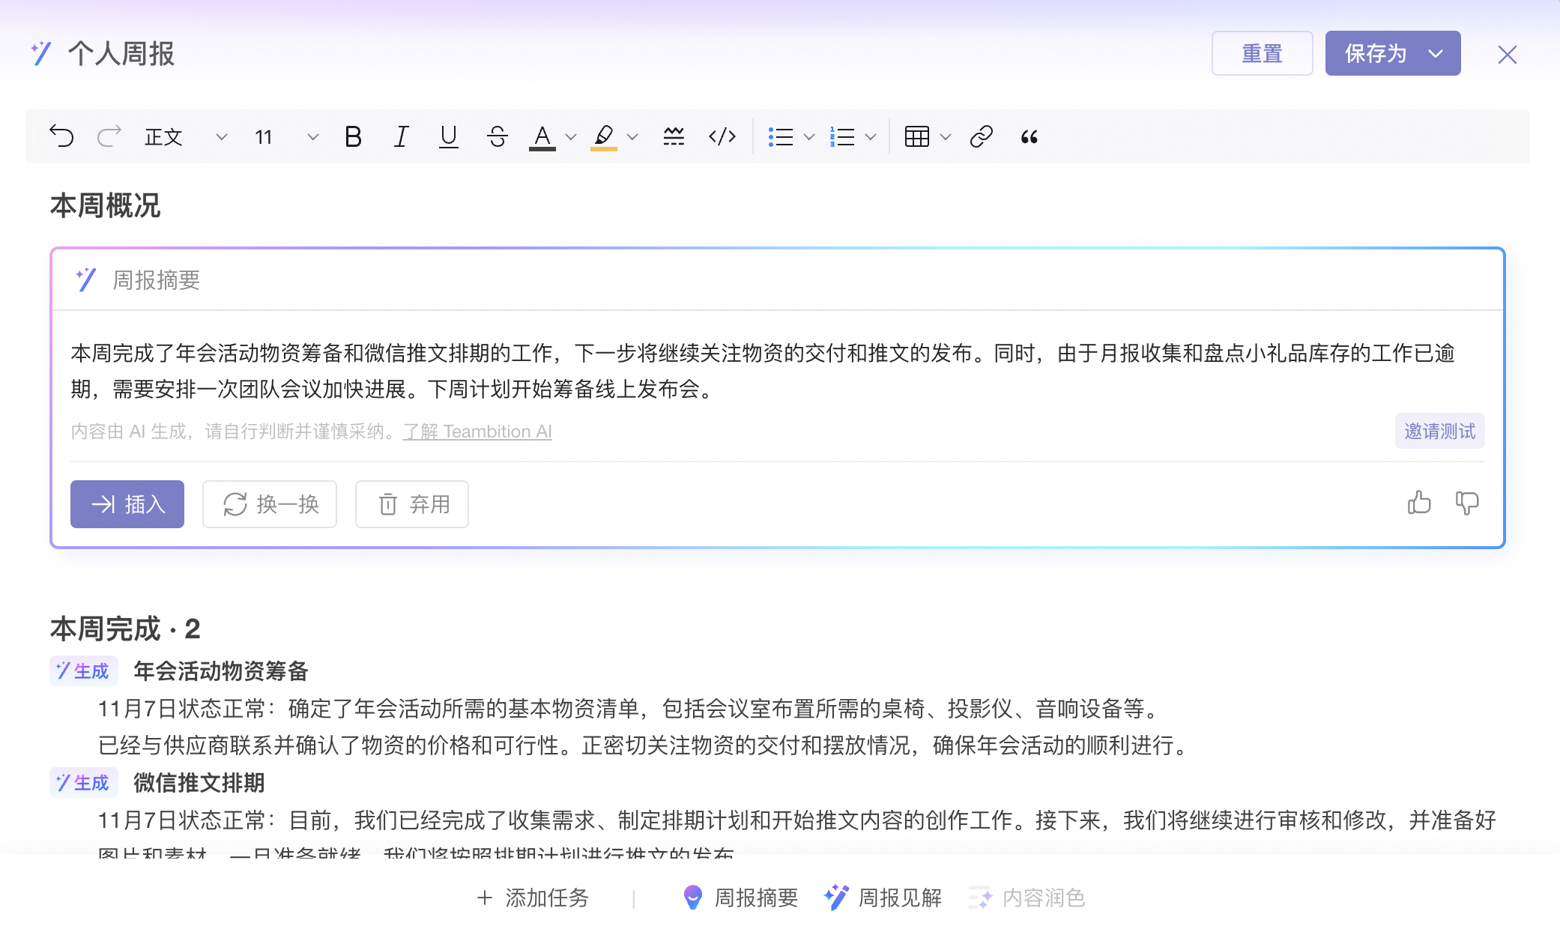This screenshot has width=1560, height=935.
Task: Toggle italic formatting
Action: click(x=401, y=136)
